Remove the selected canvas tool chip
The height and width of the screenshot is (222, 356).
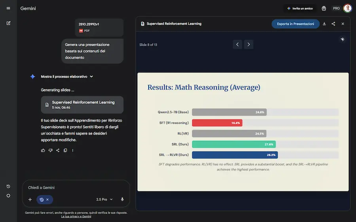(x=47, y=200)
